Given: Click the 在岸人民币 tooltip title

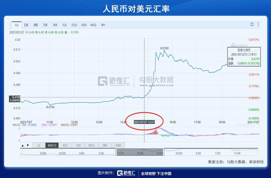Looking at the screenshot, I should tap(244, 50).
